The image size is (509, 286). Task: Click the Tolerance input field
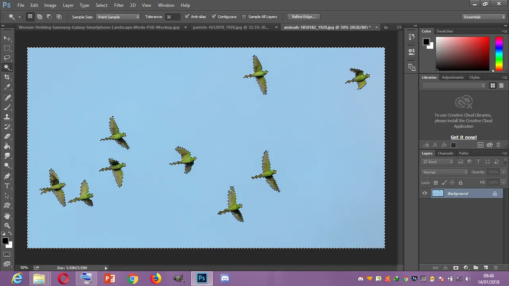pyautogui.click(x=172, y=17)
